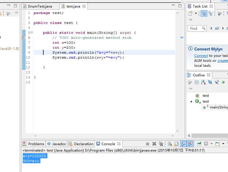The width and height of the screenshot is (228, 172).
Task: Toggle Hide Non-Public Members in the Outline
Action: pyautogui.click(x=223, y=82)
